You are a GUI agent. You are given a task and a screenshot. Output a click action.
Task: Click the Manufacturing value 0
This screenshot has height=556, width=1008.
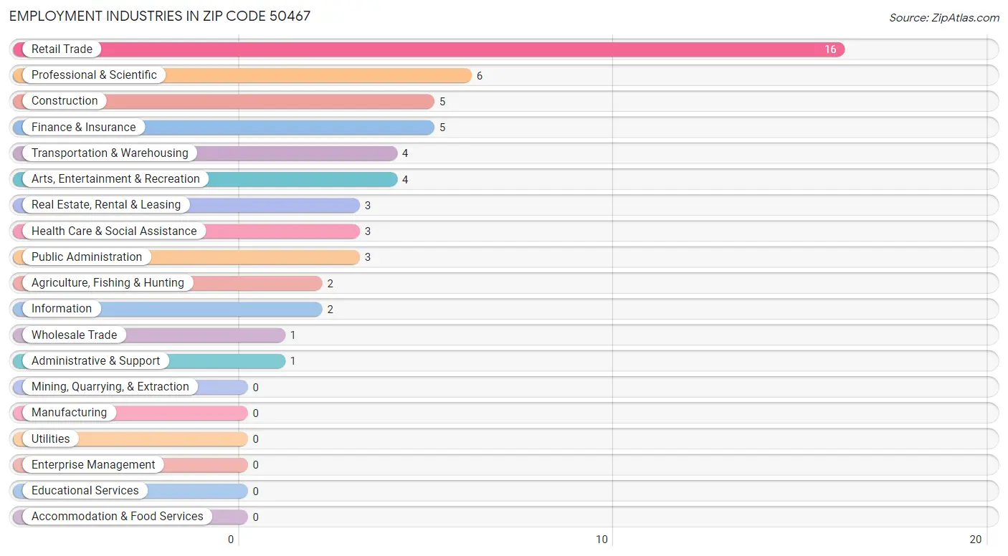coord(256,413)
